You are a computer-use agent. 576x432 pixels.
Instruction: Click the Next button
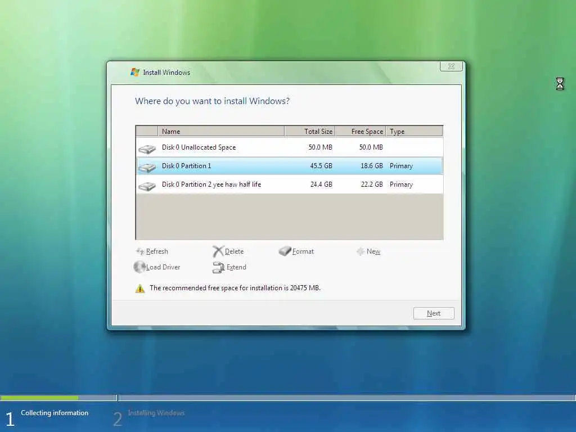[x=434, y=313]
